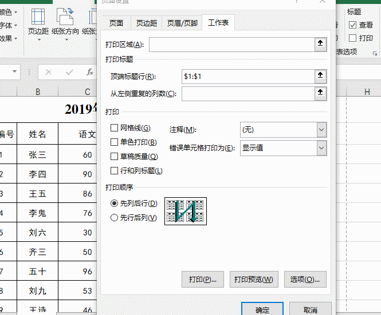Viewport: 381px width, 315px height.
Task: Click collapse-dialog arrow for Print Area field
Action: pyautogui.click(x=320, y=45)
